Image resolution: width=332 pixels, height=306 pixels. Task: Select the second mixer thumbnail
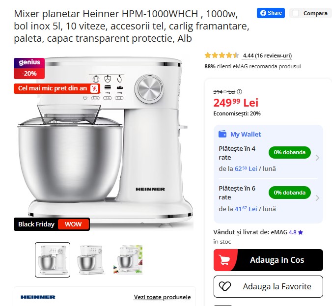click(90, 260)
